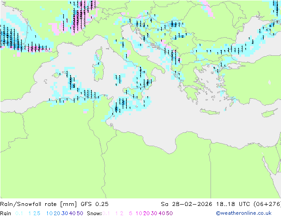Click the Rain legend value 0.1
The image size is (281, 217).
point(19,213)
